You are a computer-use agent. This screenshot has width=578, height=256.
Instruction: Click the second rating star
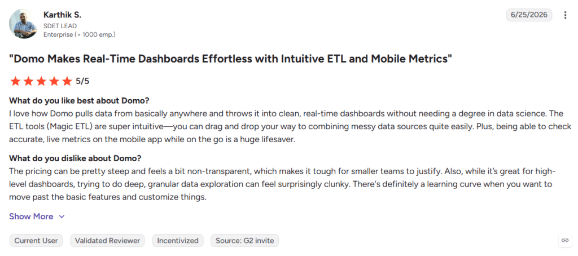tap(28, 81)
